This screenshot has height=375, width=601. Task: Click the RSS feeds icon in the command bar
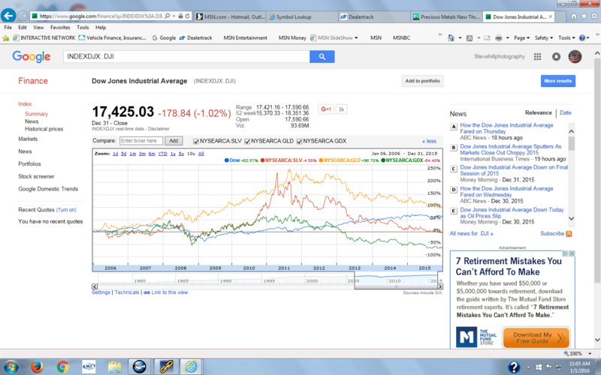pyautogui.click(x=470, y=38)
